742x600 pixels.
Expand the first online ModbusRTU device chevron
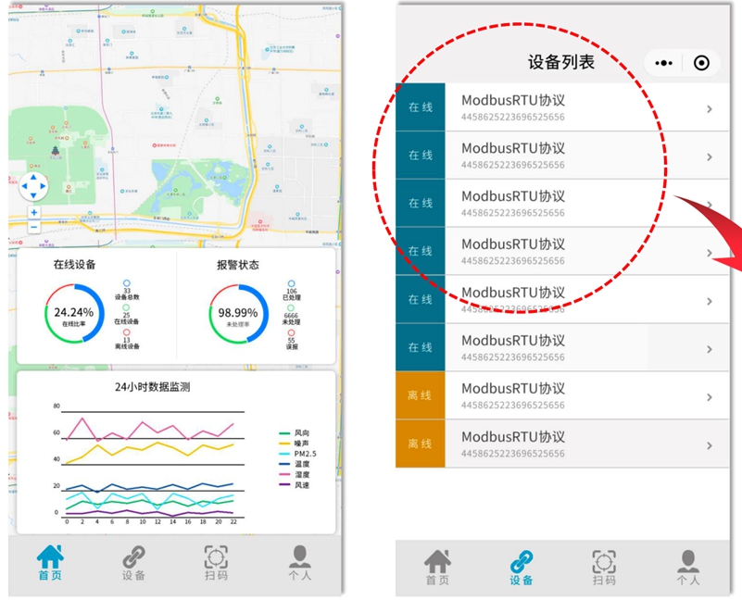tap(710, 109)
